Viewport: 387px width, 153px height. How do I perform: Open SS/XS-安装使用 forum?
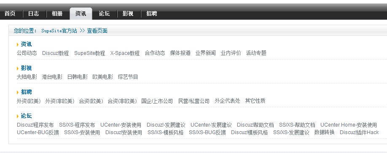coord(82,132)
